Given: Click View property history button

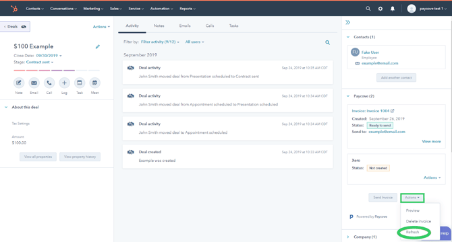Looking at the screenshot, I should pos(80,157).
